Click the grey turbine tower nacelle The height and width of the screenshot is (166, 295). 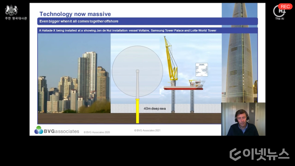pos(137,71)
